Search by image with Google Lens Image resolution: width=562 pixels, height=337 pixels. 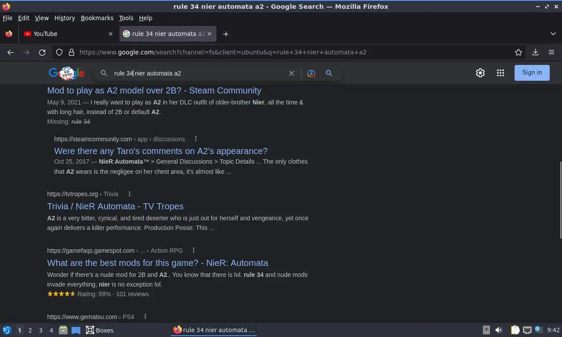coord(311,73)
